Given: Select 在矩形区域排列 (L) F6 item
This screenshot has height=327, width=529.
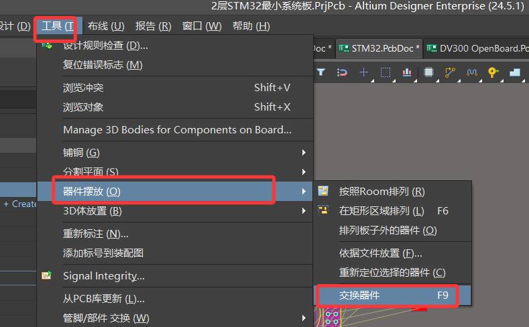Looking at the screenshot, I should (x=392, y=210).
